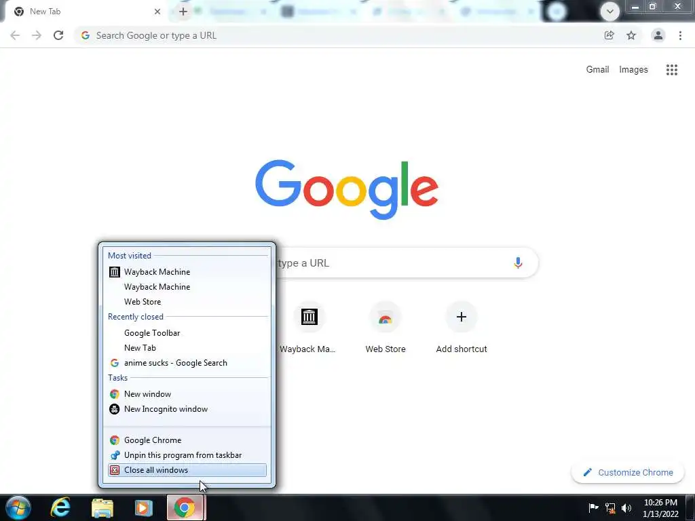The image size is (695, 521).
Task: Select first Wayback Machine jump list entry with icon
Action: point(187,271)
